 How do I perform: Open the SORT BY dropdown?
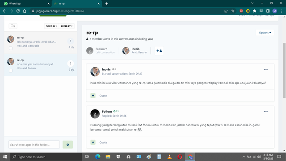click(51, 26)
